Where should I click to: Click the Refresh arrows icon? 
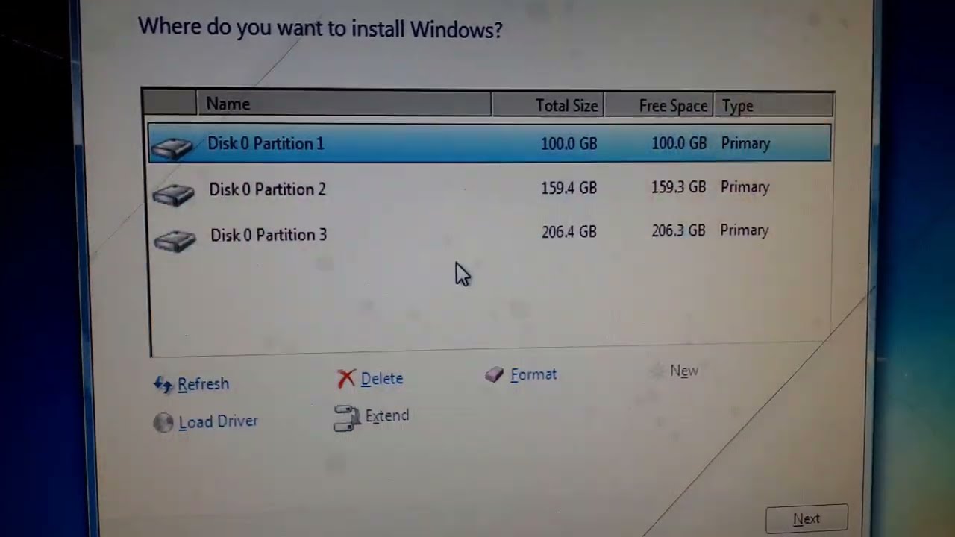click(163, 384)
